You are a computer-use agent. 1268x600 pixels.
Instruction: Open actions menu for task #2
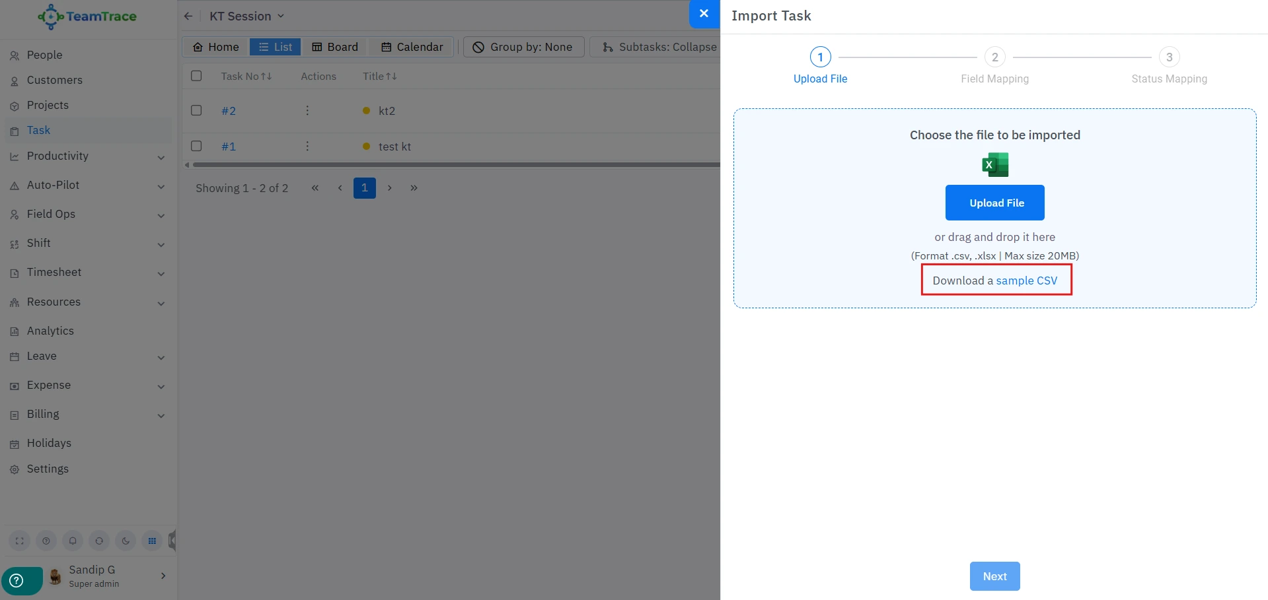click(307, 111)
